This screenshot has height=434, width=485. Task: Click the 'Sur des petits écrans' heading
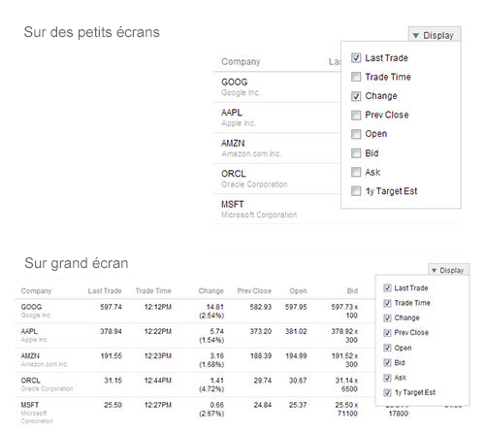pyautogui.click(x=92, y=32)
